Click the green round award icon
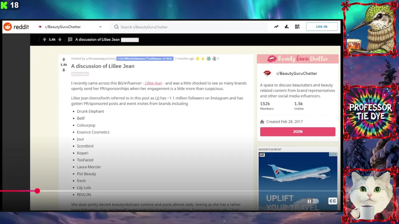 (209, 58)
